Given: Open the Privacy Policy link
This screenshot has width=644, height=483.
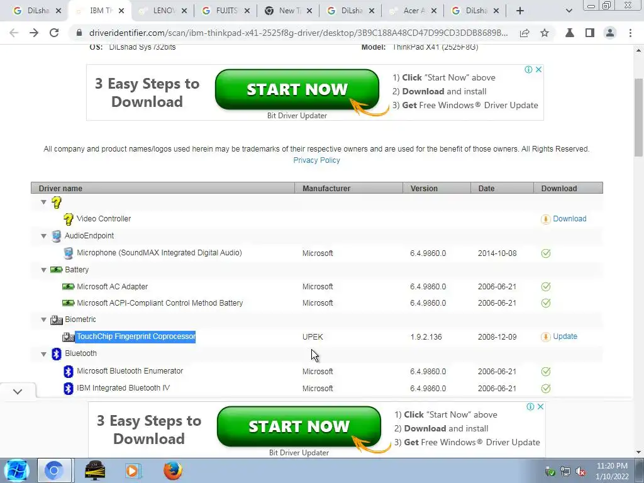Looking at the screenshot, I should tap(317, 160).
